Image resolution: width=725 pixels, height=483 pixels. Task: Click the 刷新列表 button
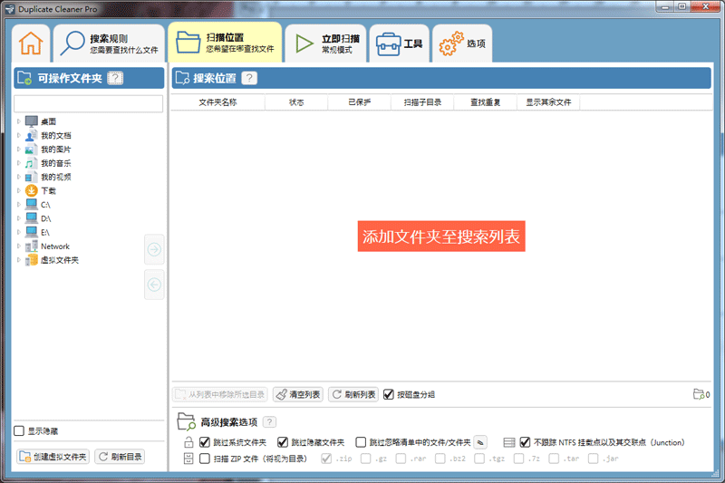point(353,394)
